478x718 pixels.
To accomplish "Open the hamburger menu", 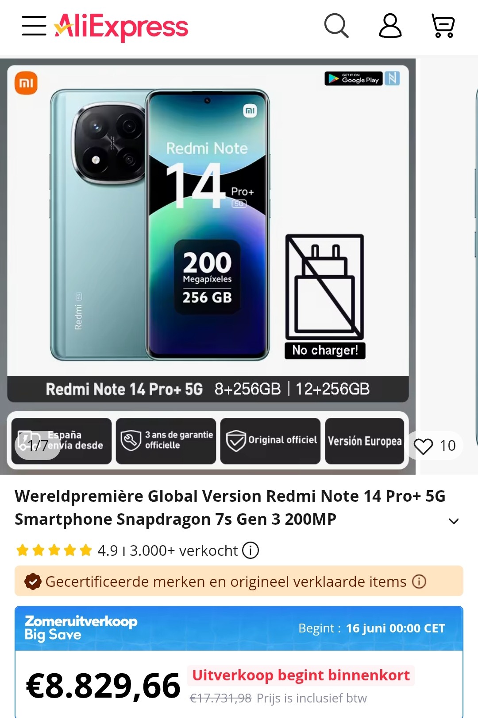I will 34,26.
